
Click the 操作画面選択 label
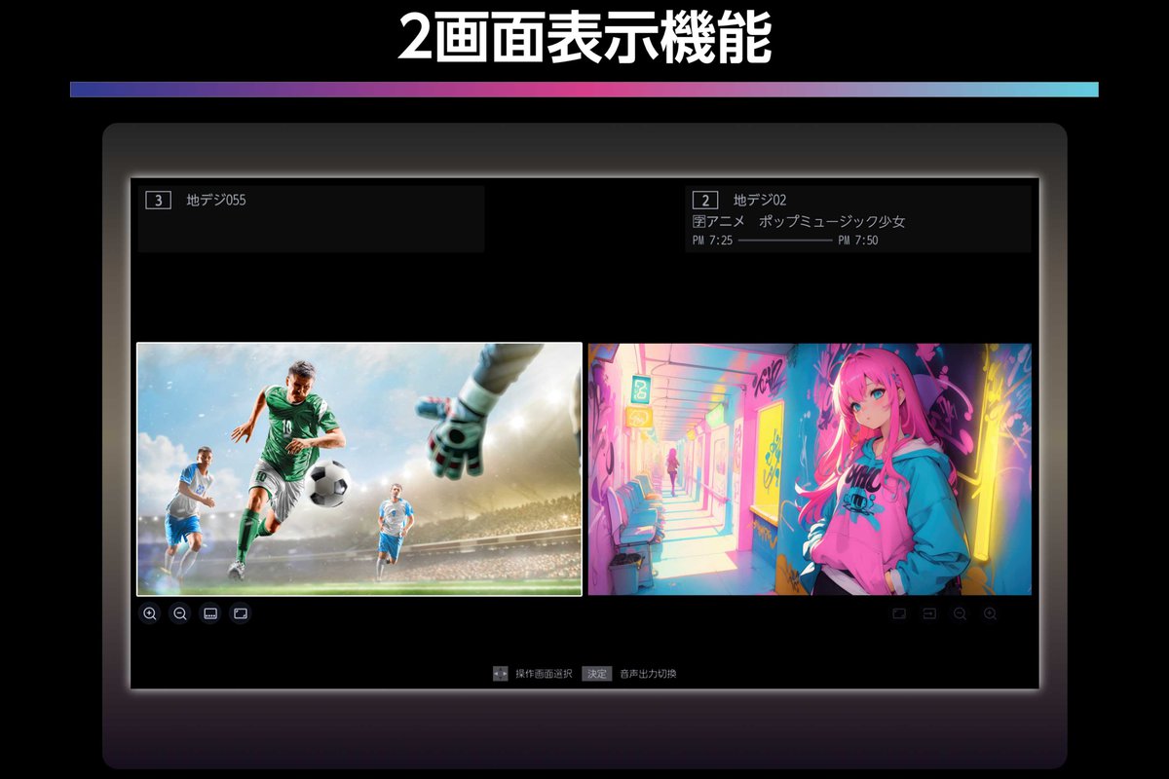(x=544, y=674)
